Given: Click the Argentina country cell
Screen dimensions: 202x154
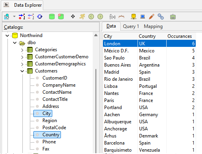Looking at the screenshot, I should click(152, 65).
